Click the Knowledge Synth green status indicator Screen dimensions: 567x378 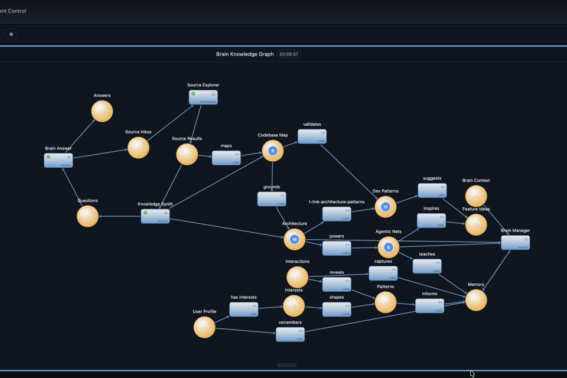click(145, 213)
